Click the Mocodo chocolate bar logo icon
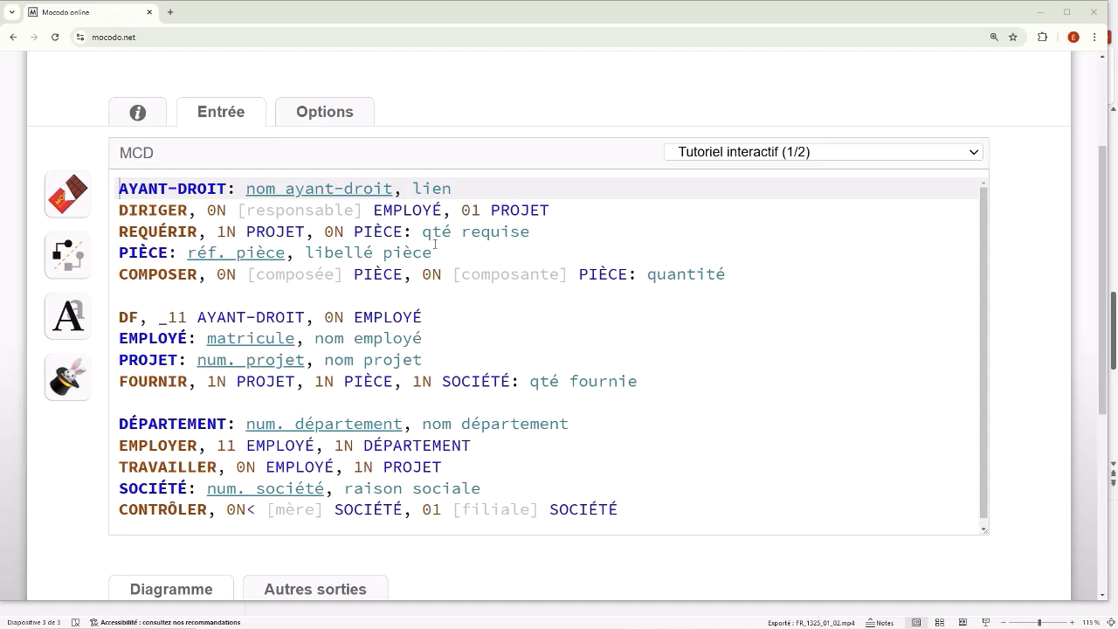Screen dimensions: 1118x629 point(68,194)
